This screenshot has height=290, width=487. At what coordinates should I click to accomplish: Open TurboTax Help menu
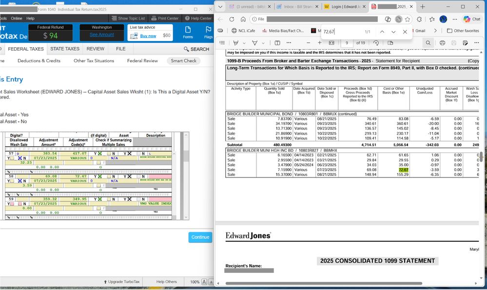tap(30, 19)
